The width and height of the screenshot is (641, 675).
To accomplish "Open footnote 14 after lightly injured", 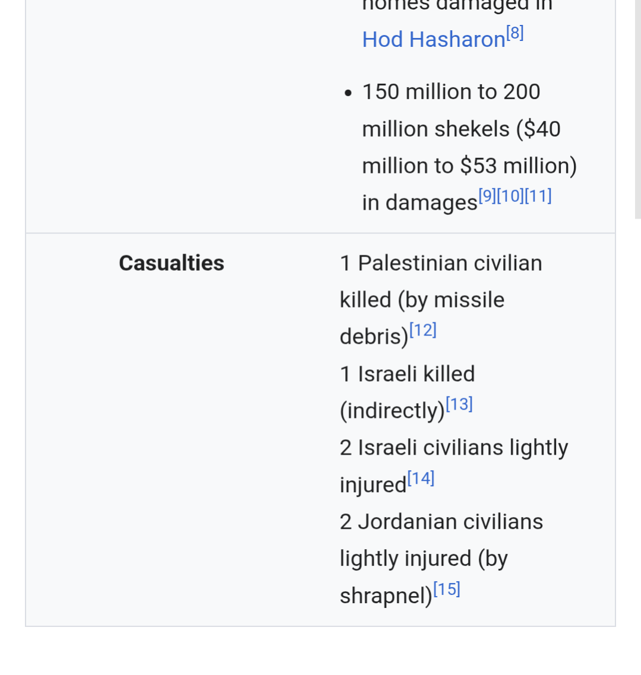I will pyautogui.click(x=421, y=478).
